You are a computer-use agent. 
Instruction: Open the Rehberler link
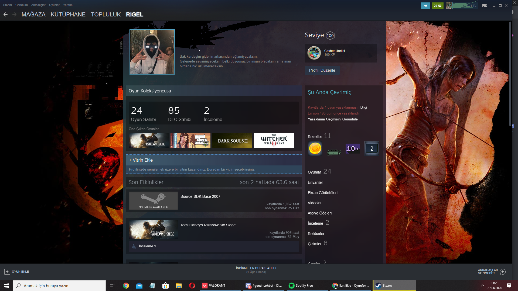316,234
